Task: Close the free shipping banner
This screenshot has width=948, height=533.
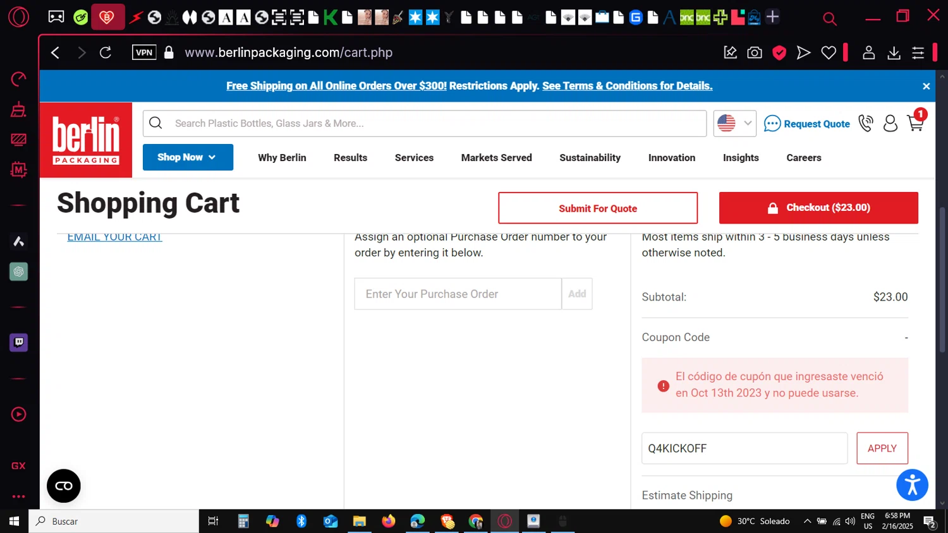Action: (x=926, y=86)
